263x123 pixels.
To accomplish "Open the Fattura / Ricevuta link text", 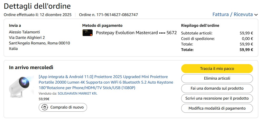I will tap(232, 14).
